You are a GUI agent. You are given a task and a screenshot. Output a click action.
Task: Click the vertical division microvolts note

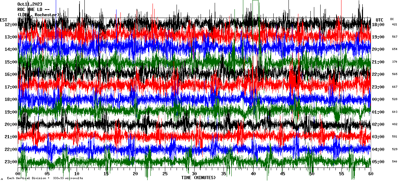pos(45,178)
